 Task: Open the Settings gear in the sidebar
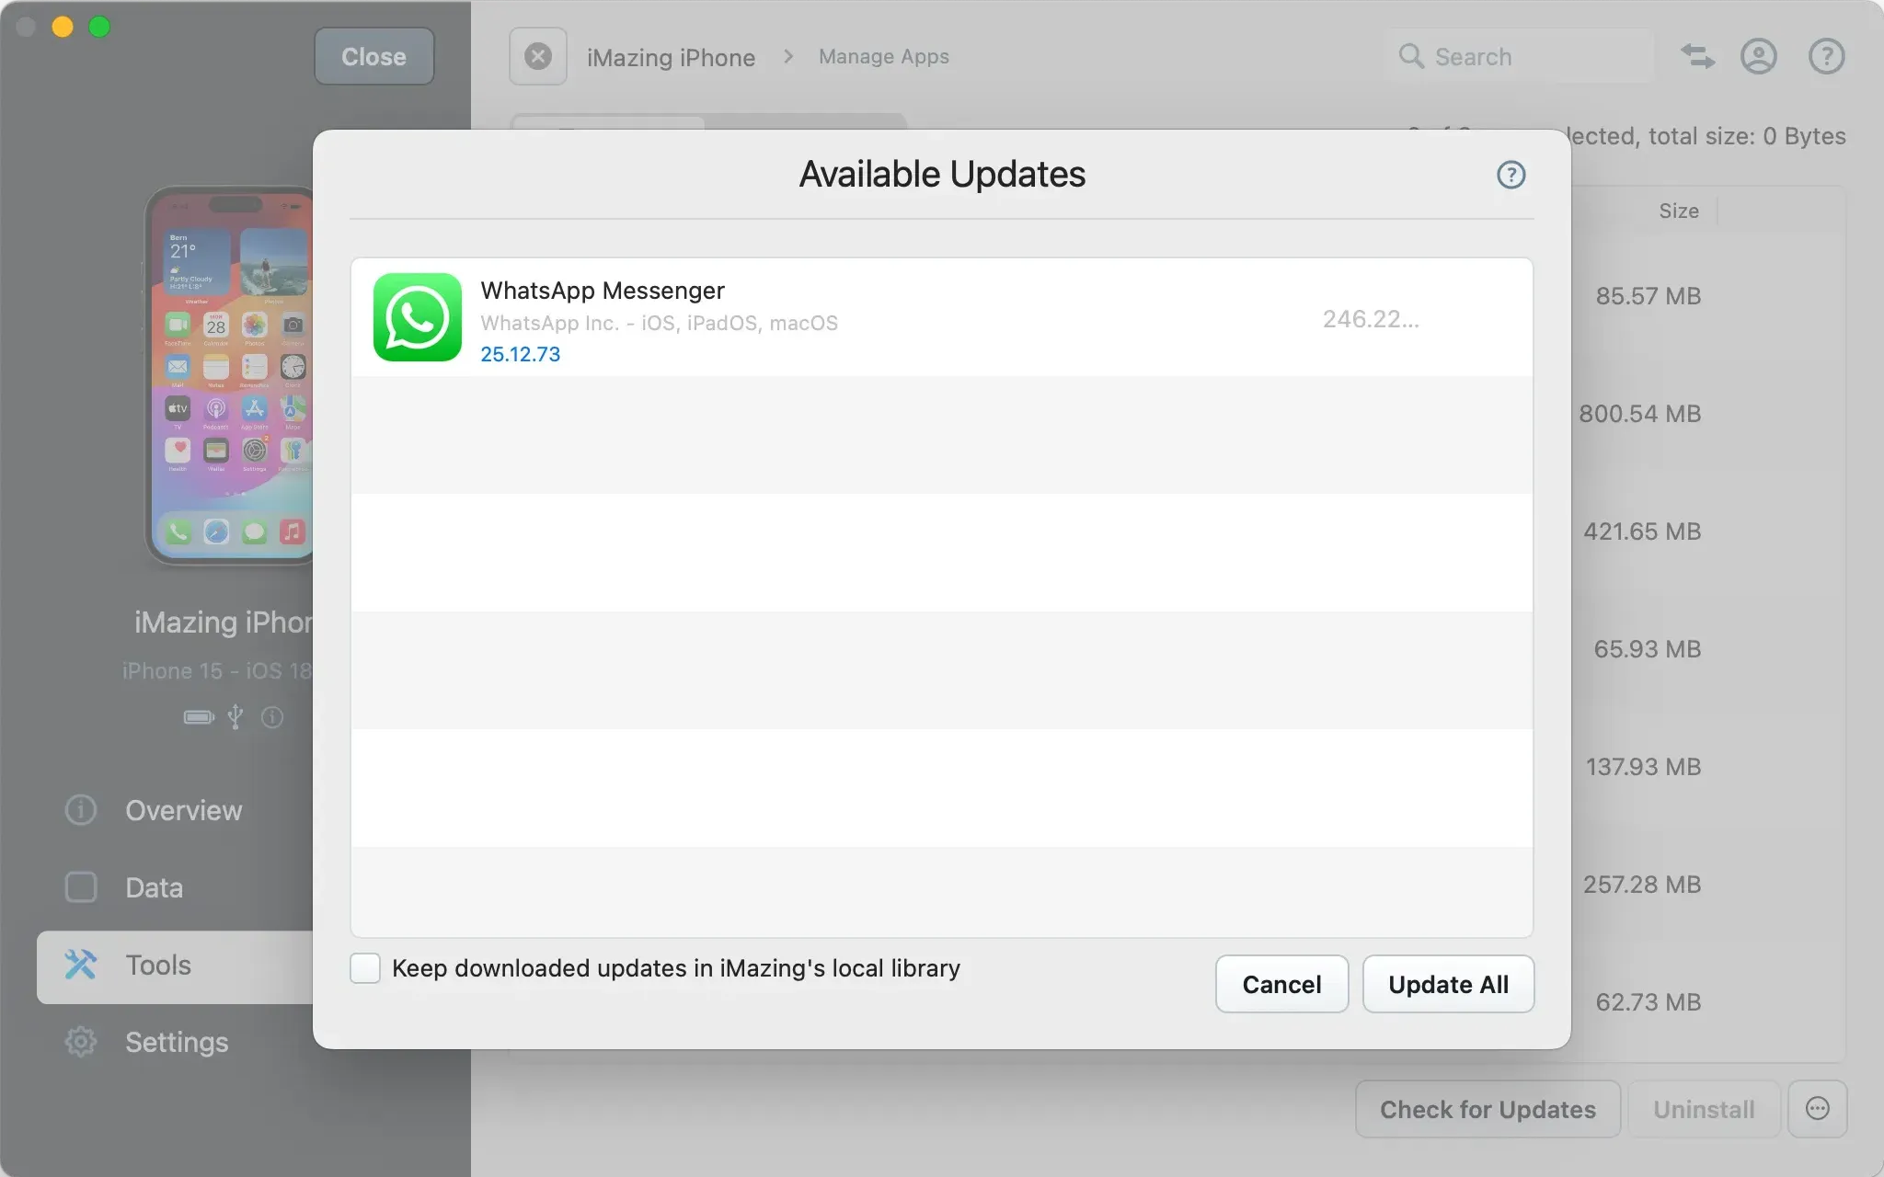coord(176,1042)
